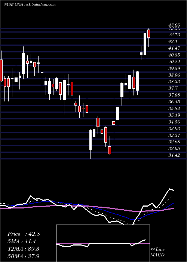Click the 32.68 price axis label
The image size is (187, 262).
[174, 142]
